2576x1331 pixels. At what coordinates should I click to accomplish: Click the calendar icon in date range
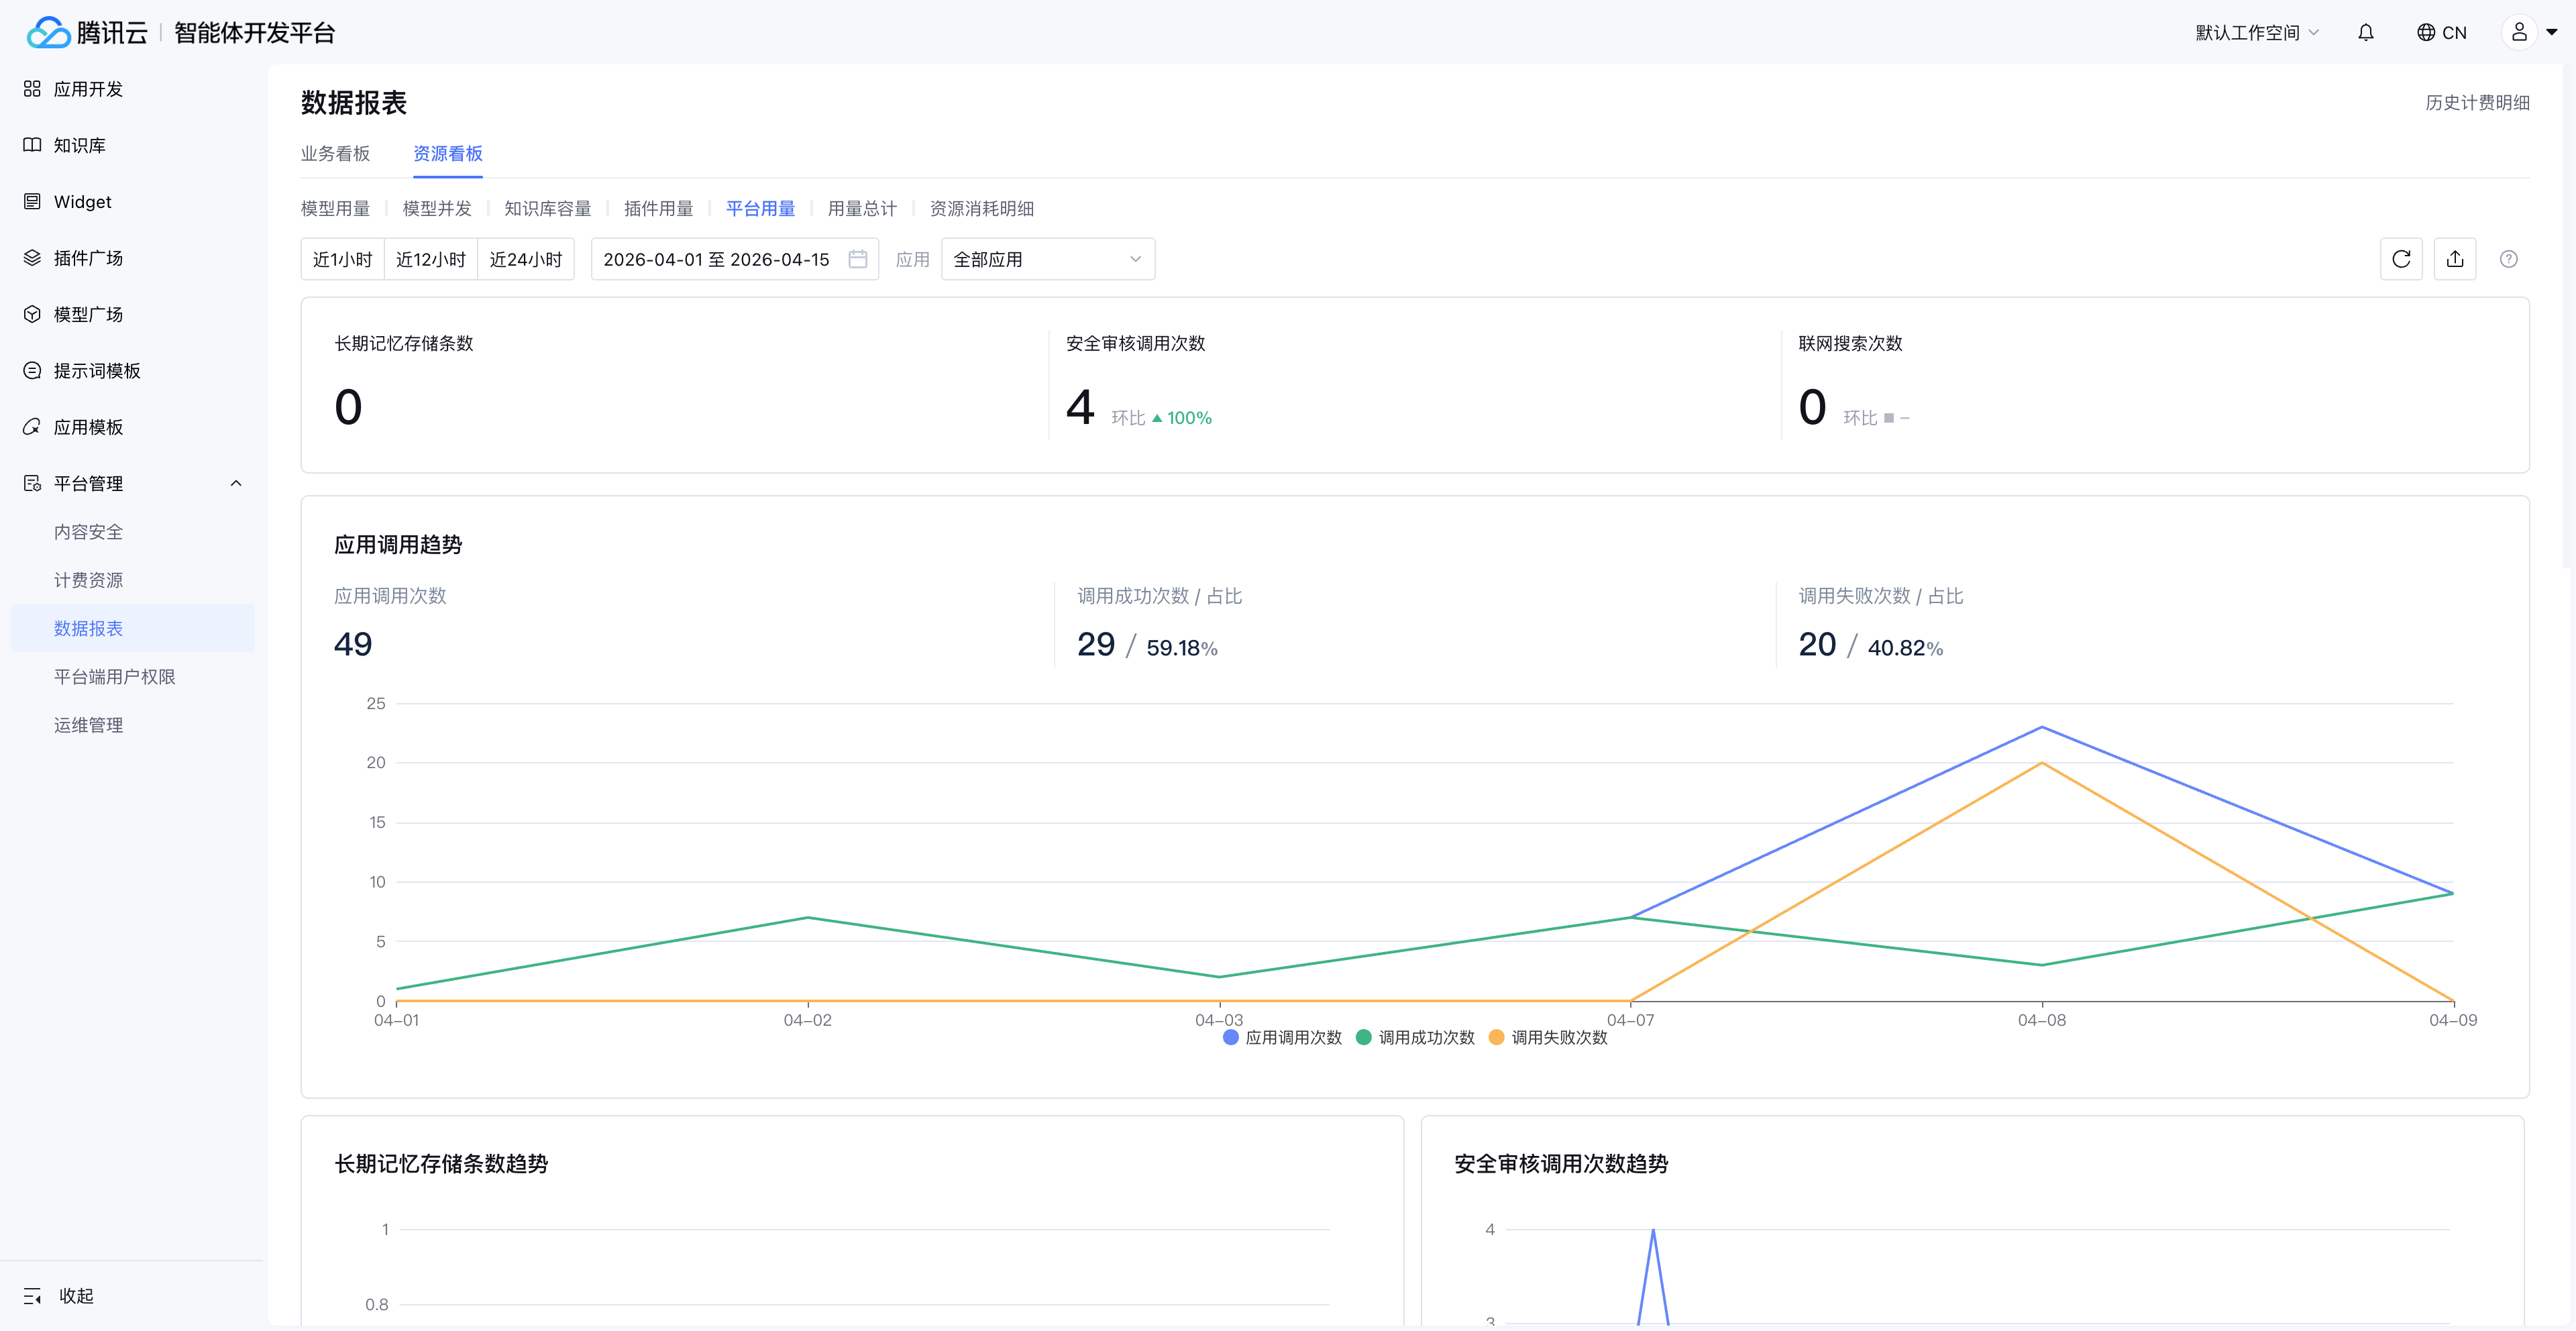coord(857,259)
